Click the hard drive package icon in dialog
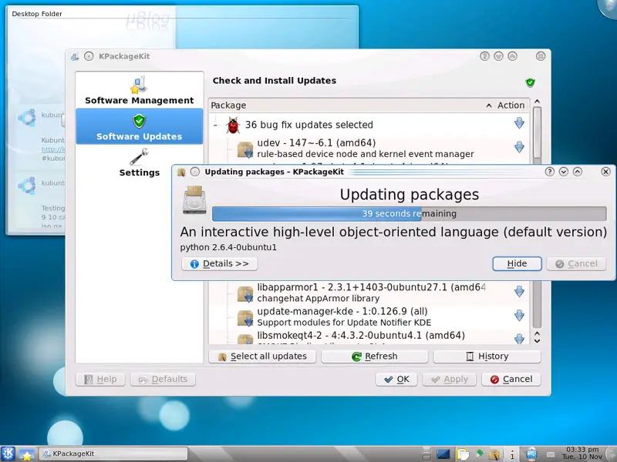 pos(194,199)
